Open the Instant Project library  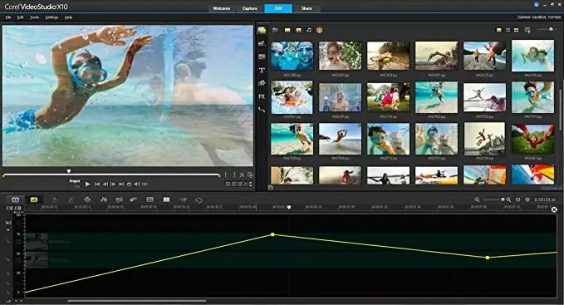pos(262,43)
